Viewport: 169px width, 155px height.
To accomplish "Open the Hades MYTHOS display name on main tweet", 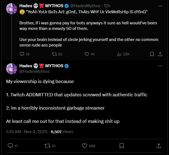I will pyautogui.click(x=42, y=66).
